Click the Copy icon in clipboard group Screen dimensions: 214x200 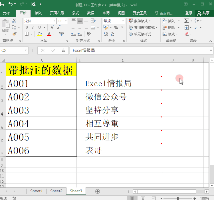[14, 27]
